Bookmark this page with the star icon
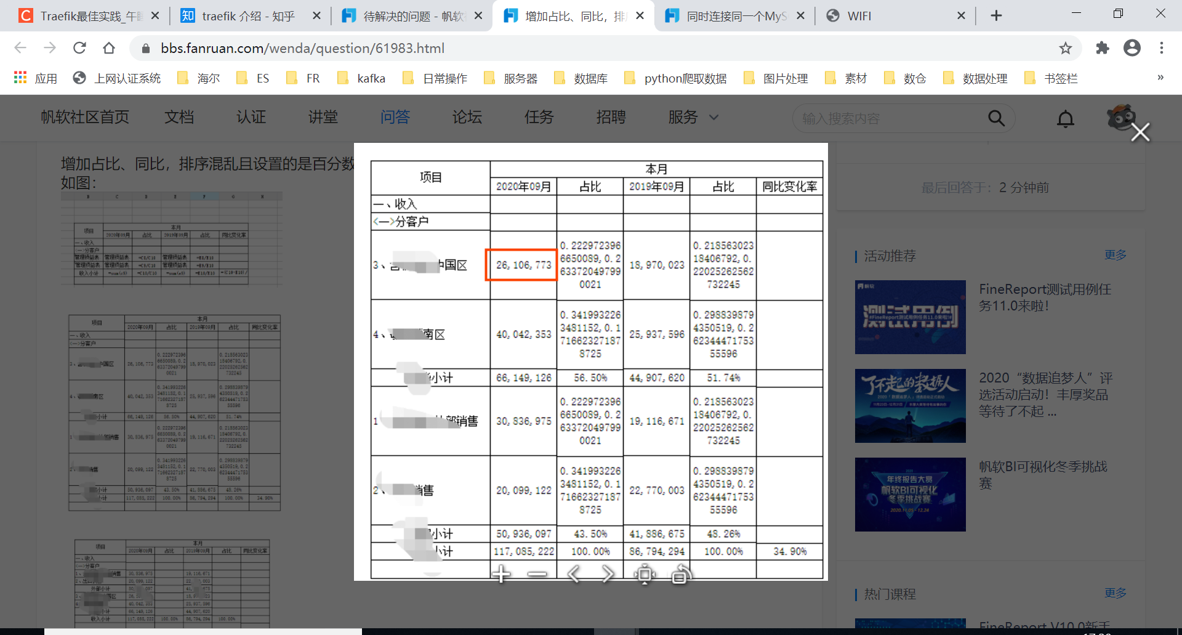The height and width of the screenshot is (635, 1182). click(x=1066, y=48)
